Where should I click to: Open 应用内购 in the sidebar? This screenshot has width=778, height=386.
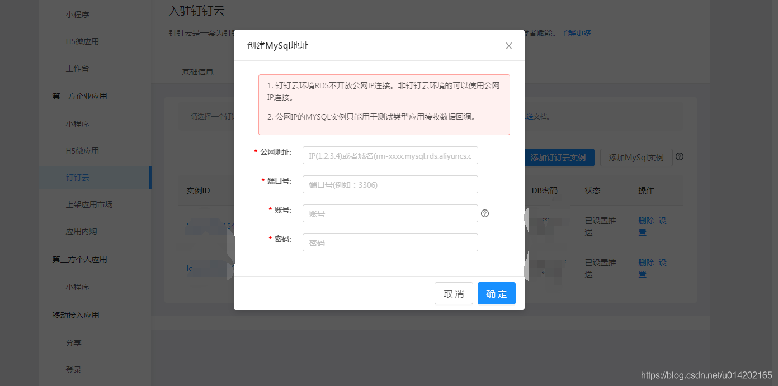click(x=81, y=231)
